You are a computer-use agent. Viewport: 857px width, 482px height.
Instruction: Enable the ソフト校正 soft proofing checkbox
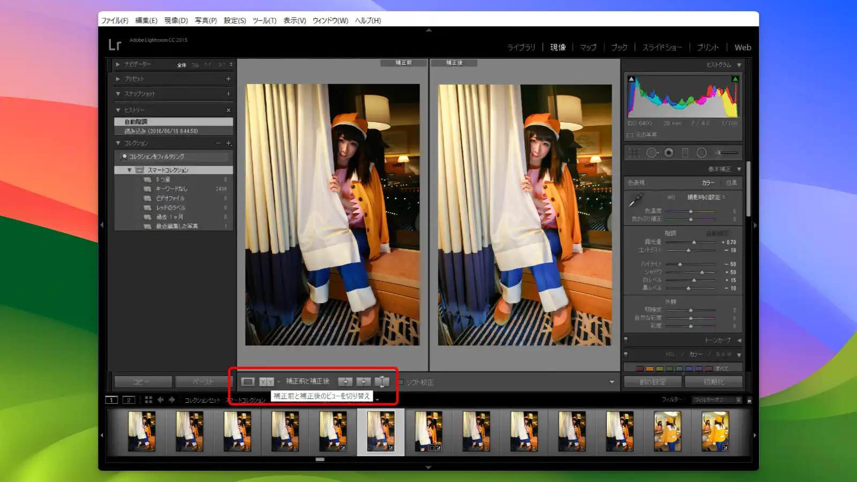[x=401, y=382]
